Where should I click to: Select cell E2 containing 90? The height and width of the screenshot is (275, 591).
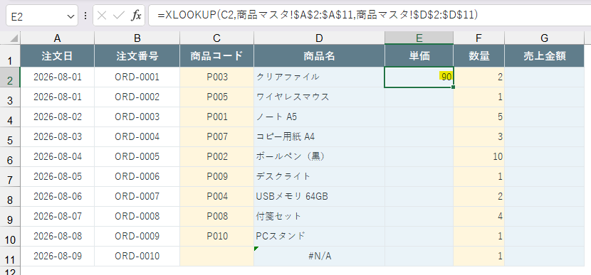[419, 77]
